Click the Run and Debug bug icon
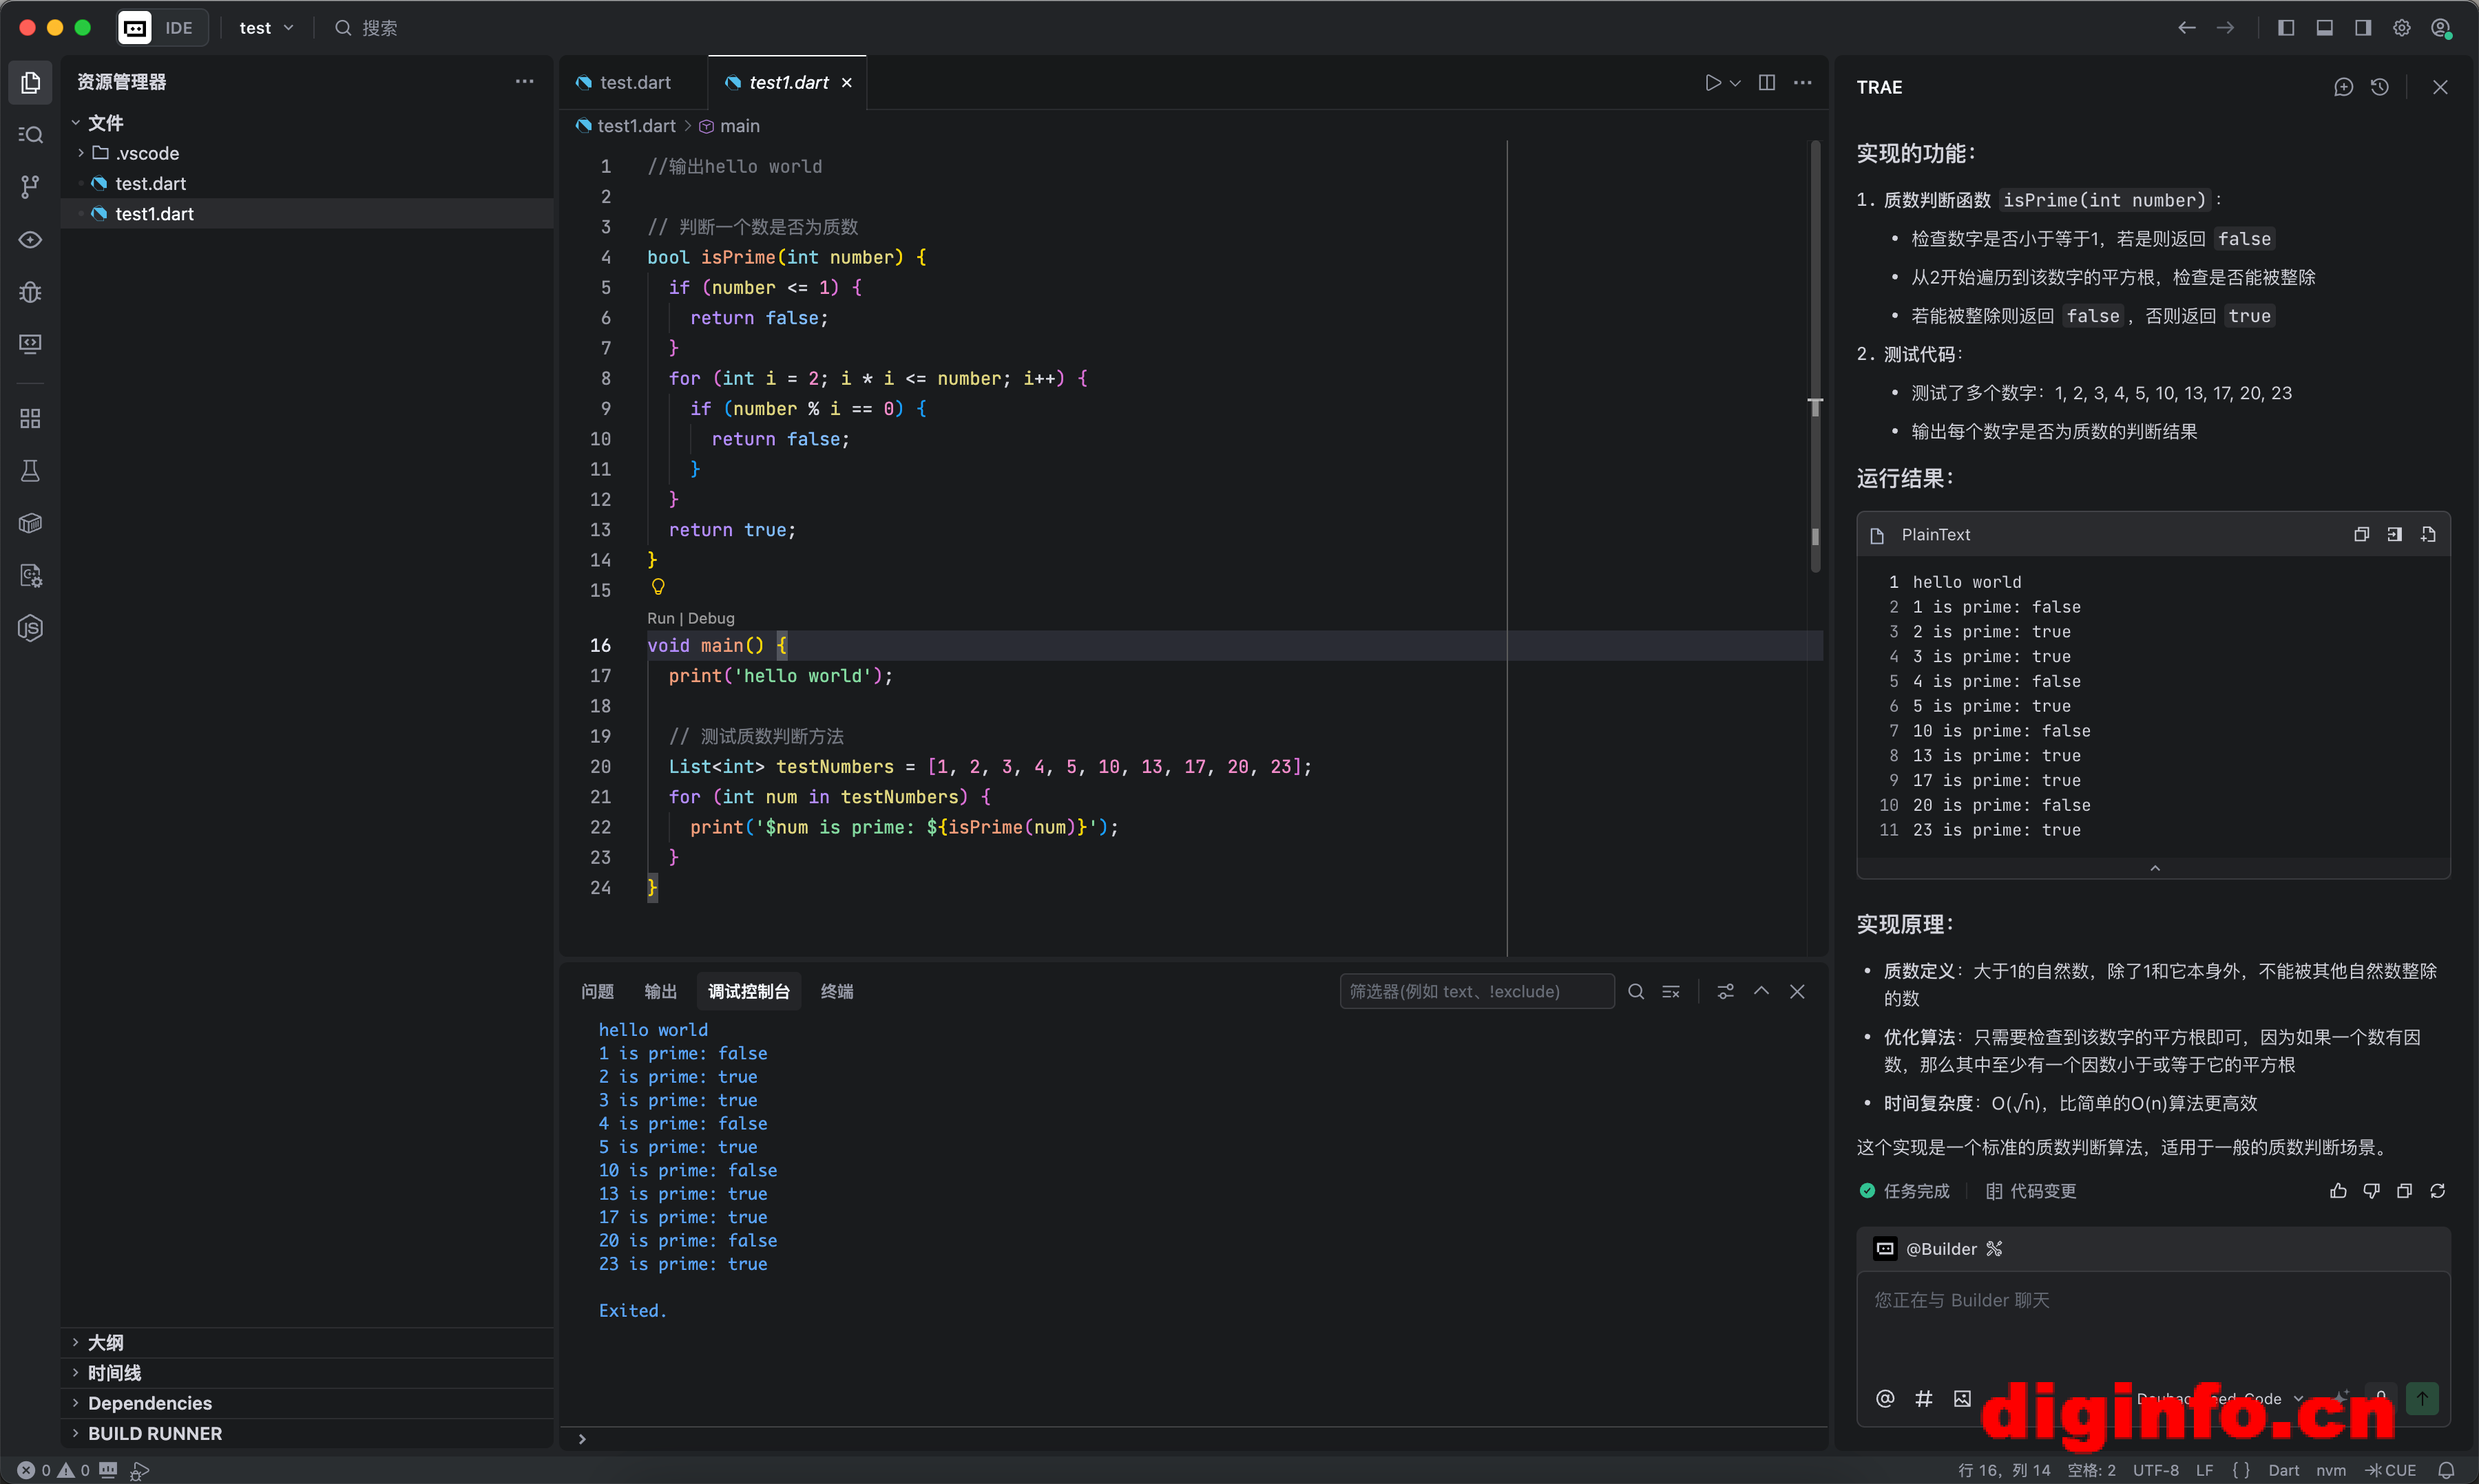This screenshot has height=1484, width=2479. point(30,292)
